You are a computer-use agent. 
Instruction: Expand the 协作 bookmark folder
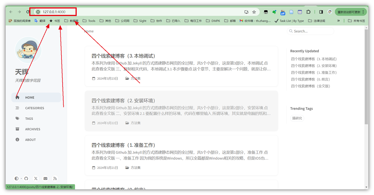(x=156, y=21)
